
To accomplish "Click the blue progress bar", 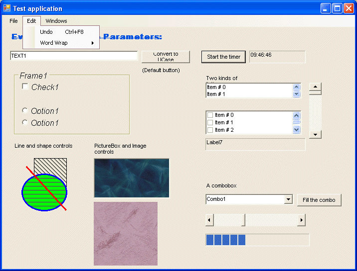I will (x=257, y=240).
